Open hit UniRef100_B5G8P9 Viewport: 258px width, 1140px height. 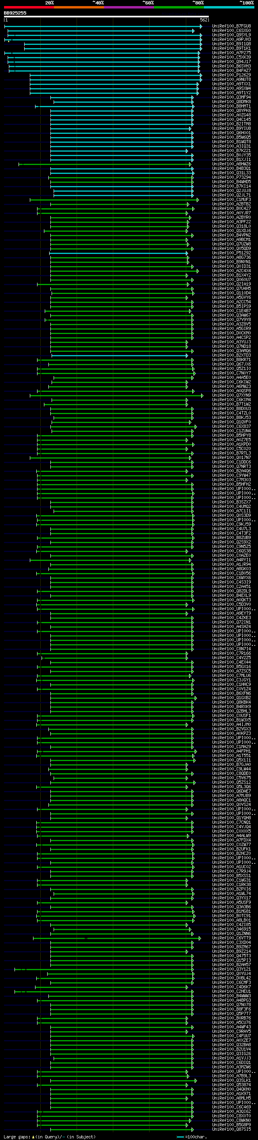pyautogui.click(x=231, y=1125)
